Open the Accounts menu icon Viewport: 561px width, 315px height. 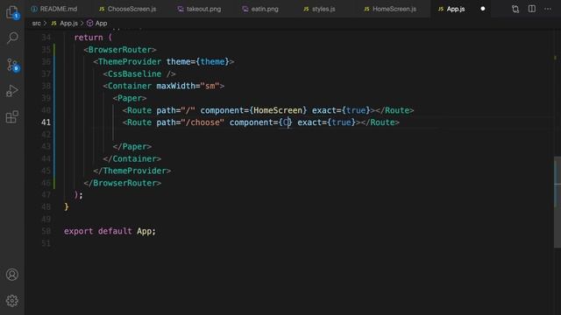12,274
